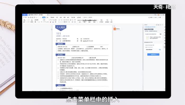
Task: Select the Format Painter tool
Action: click(x=32, y=21)
